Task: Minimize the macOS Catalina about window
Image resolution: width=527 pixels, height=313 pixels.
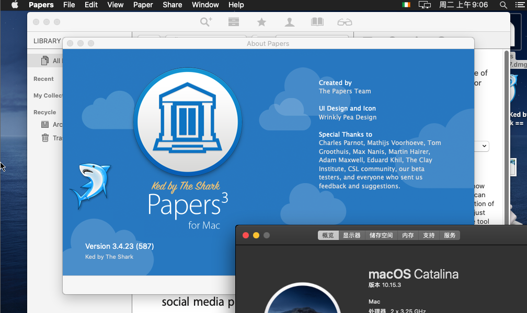Action: tap(256, 235)
